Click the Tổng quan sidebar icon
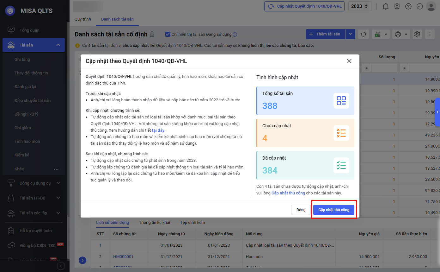This screenshot has height=272, width=440. tap(11, 30)
